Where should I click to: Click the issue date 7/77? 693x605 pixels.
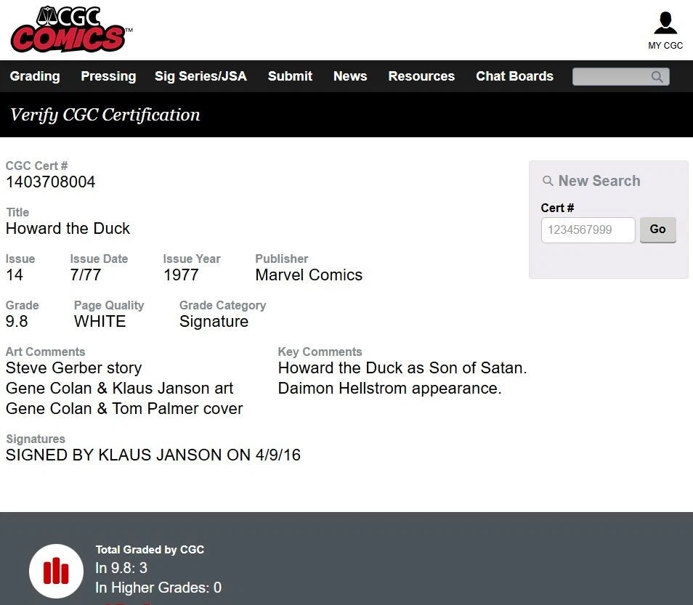click(x=85, y=275)
